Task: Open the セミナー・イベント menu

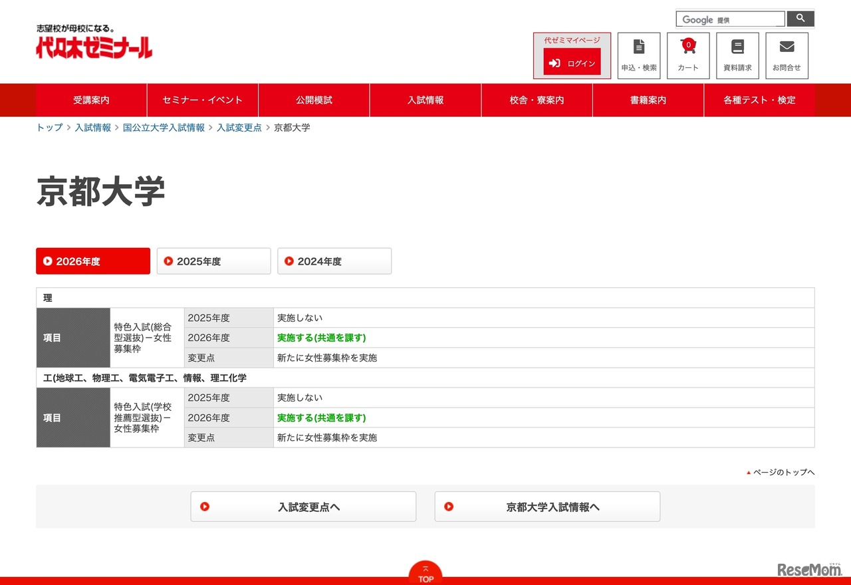Action: point(203,100)
